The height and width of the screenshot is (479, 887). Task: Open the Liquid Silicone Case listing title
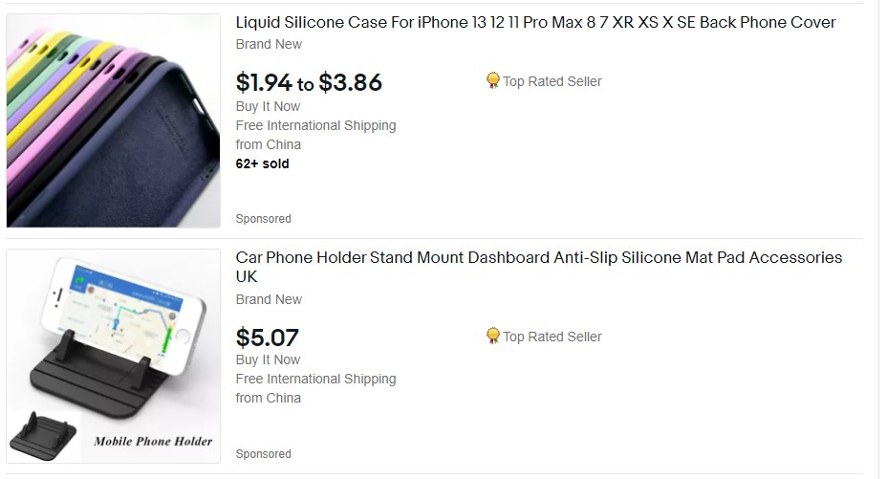(x=535, y=23)
